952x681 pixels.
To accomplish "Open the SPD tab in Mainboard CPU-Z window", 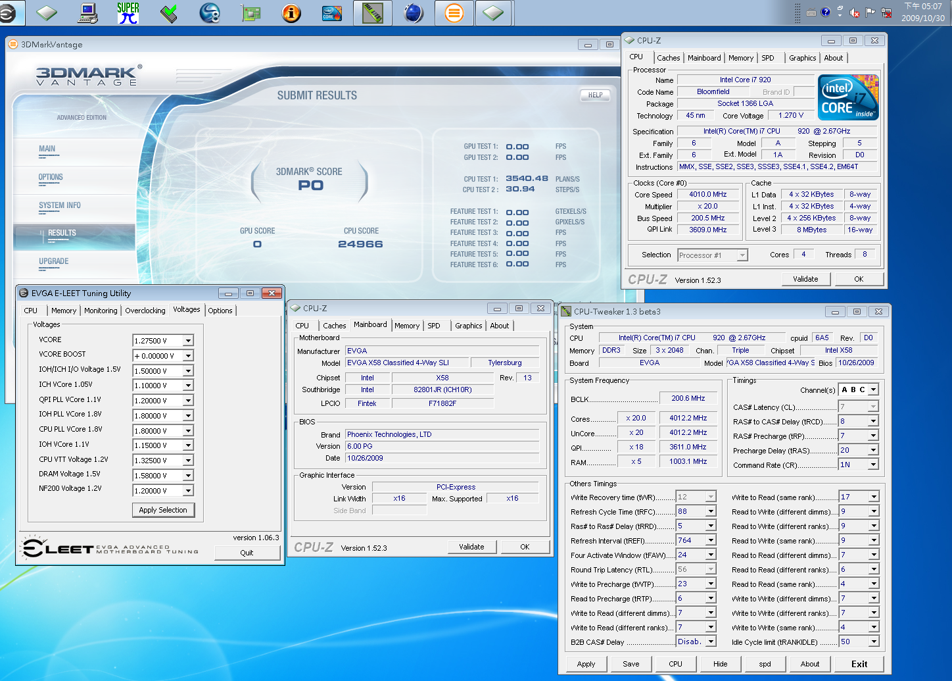I will [x=434, y=326].
